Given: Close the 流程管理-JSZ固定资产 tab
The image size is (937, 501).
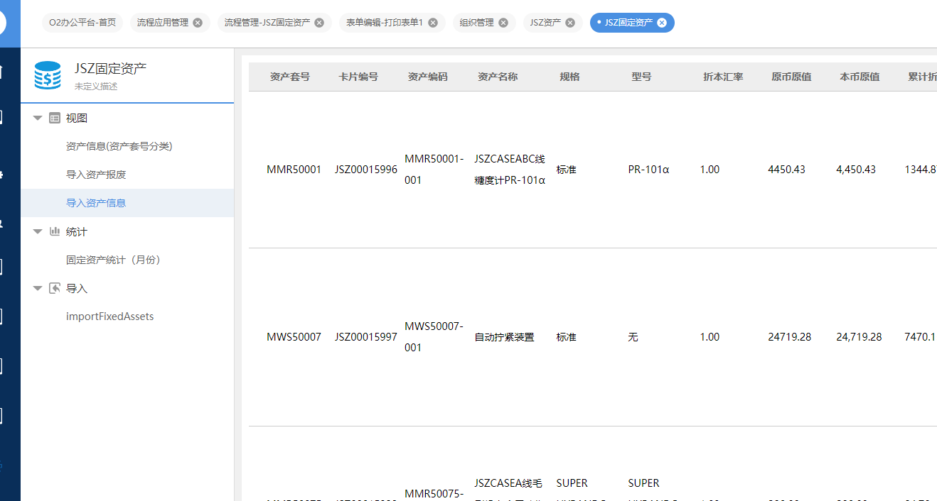Looking at the screenshot, I should (x=319, y=23).
